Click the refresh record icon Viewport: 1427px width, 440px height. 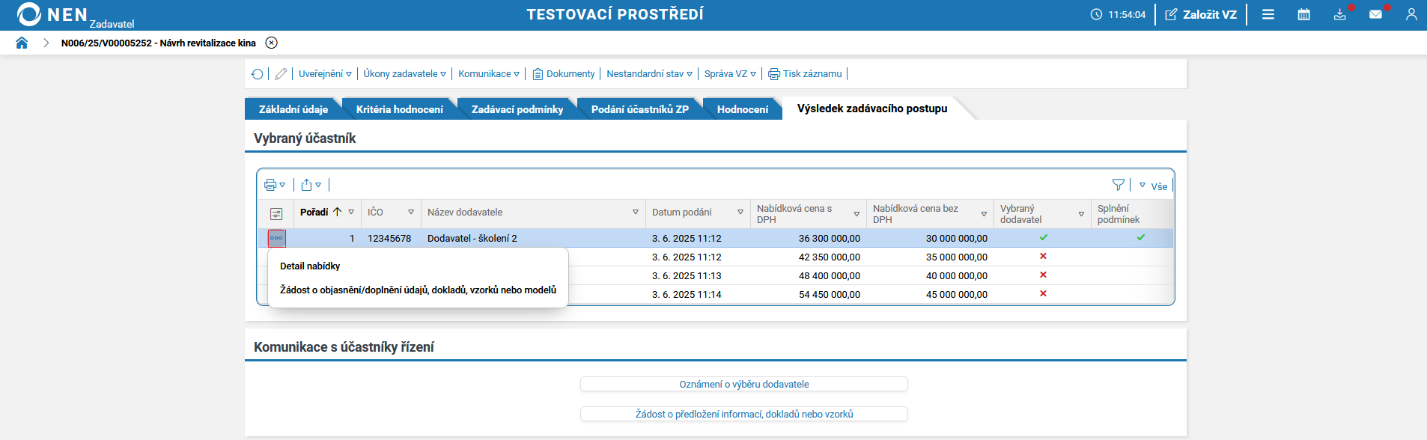pos(258,74)
